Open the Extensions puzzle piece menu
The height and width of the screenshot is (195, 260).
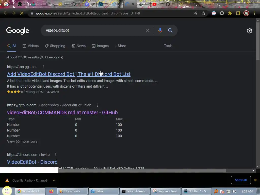point(230,13)
